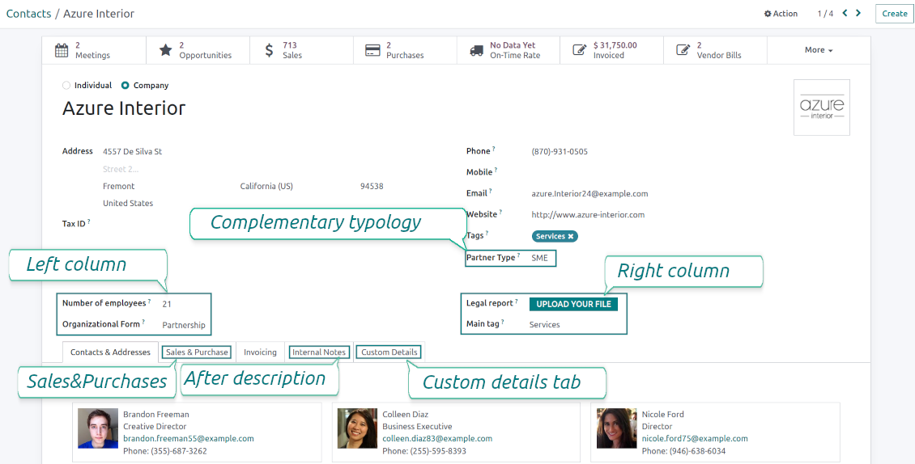Click the Invoiced edit icon
Screen dimensions: 915x464
click(580, 50)
